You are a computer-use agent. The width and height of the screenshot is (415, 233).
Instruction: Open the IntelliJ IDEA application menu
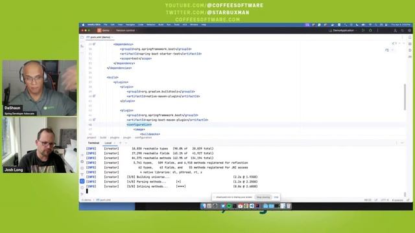[93, 25]
